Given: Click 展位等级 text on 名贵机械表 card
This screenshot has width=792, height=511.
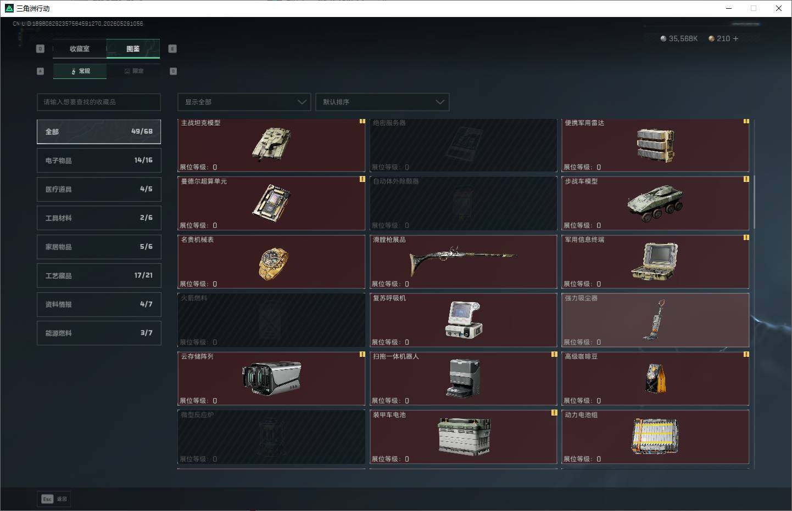Looking at the screenshot, I should click(198, 284).
